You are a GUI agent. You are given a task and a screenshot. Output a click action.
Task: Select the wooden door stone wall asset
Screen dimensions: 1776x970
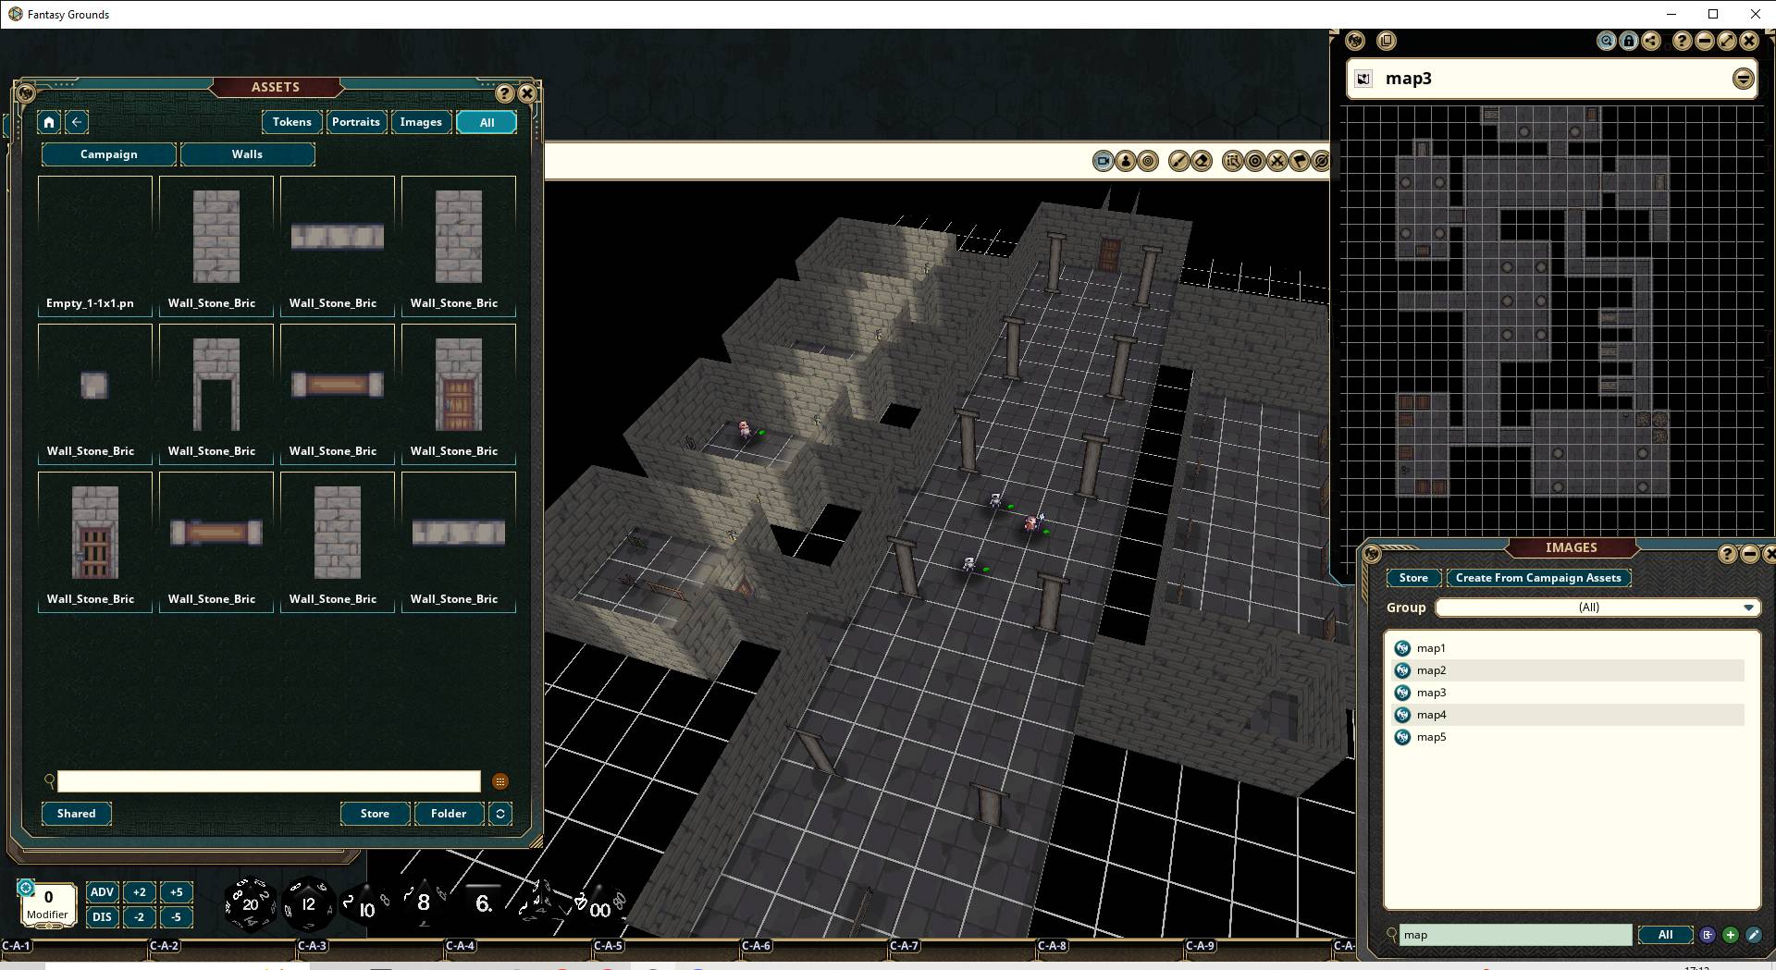click(459, 393)
